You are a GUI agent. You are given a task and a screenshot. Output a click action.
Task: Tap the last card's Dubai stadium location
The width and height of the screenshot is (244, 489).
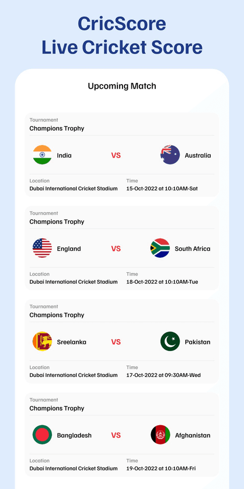(x=74, y=468)
